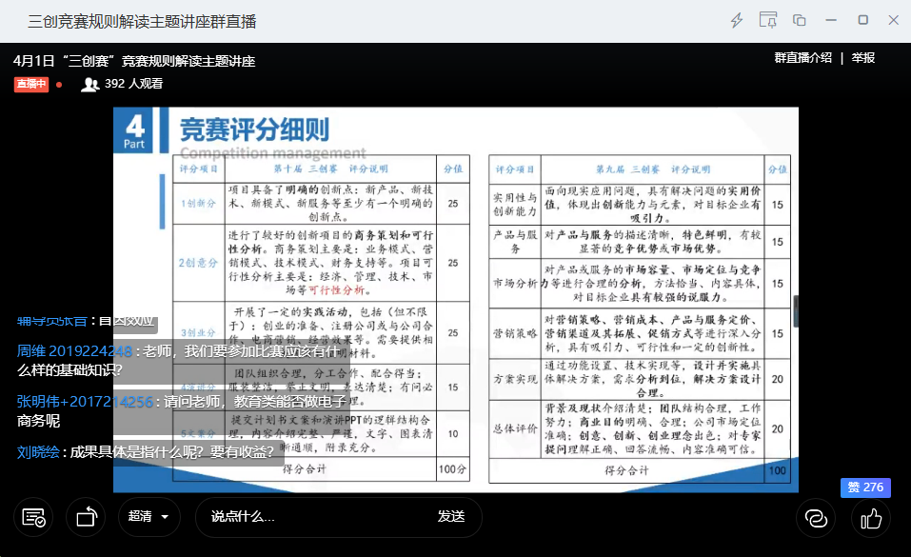The height and width of the screenshot is (557, 911).
Task: Pin the live window on top
Action: pos(767,20)
